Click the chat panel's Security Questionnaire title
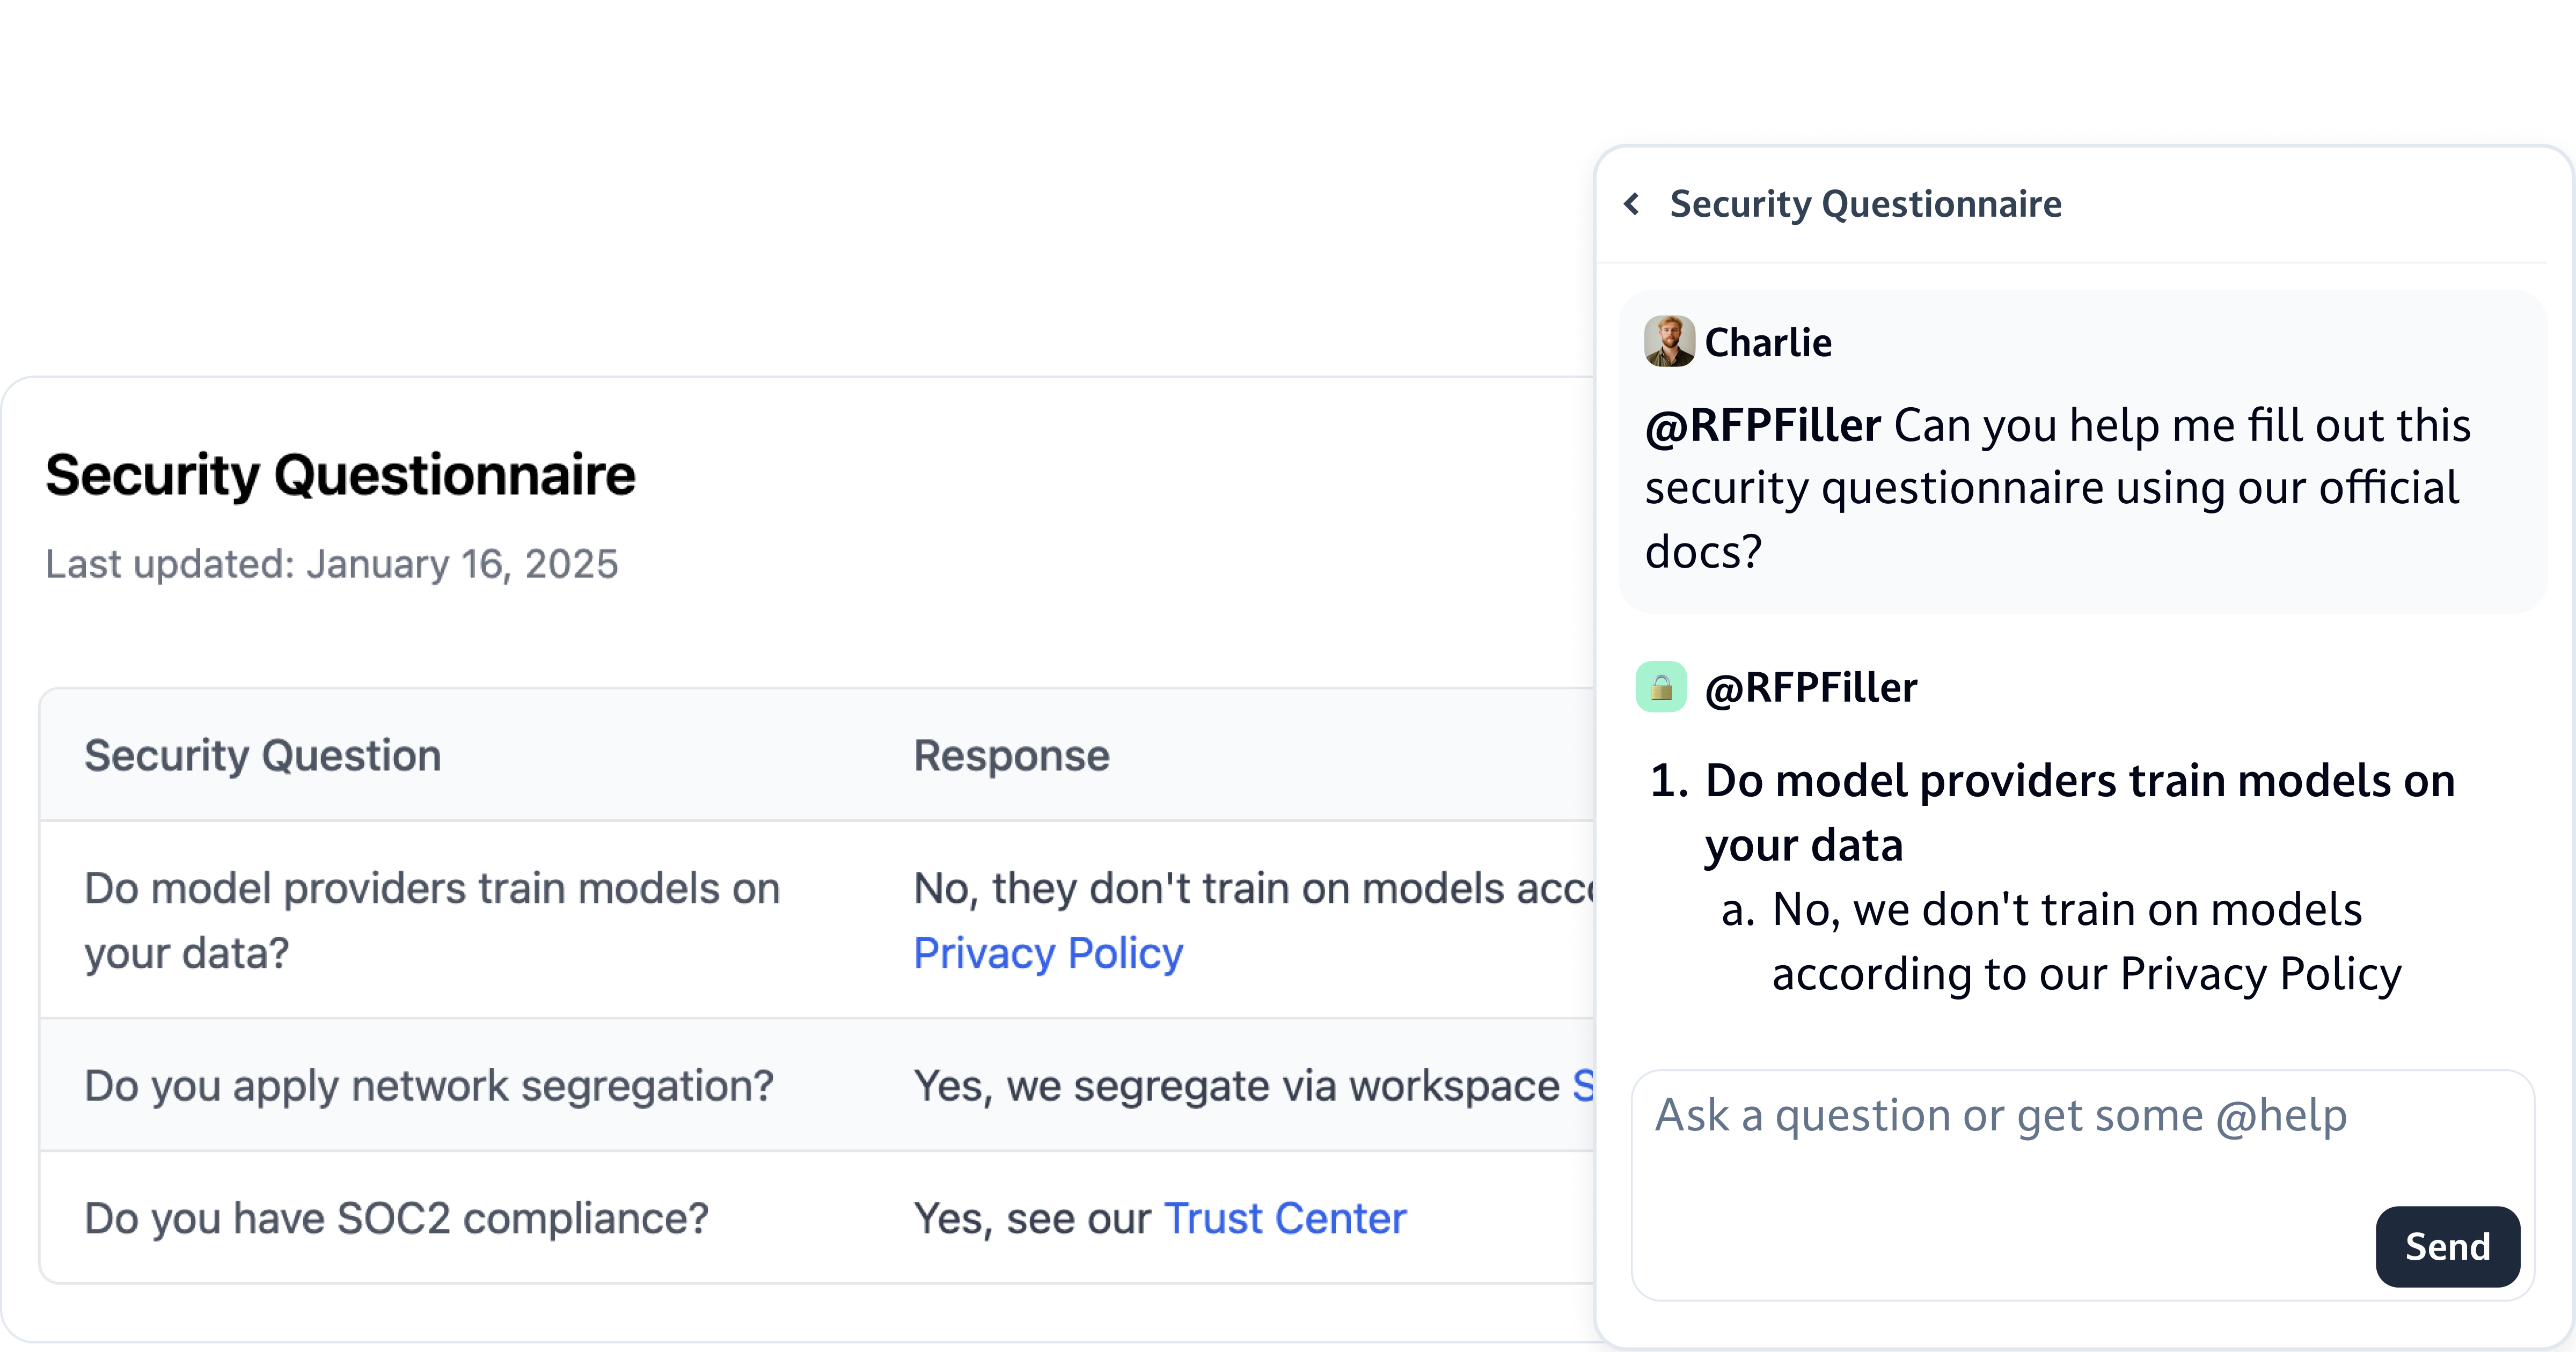Image resolution: width=2576 pixels, height=1352 pixels. pyautogui.click(x=1865, y=204)
